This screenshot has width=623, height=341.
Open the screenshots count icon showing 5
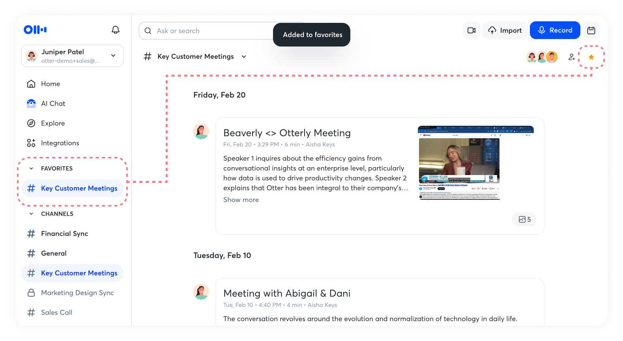click(524, 220)
